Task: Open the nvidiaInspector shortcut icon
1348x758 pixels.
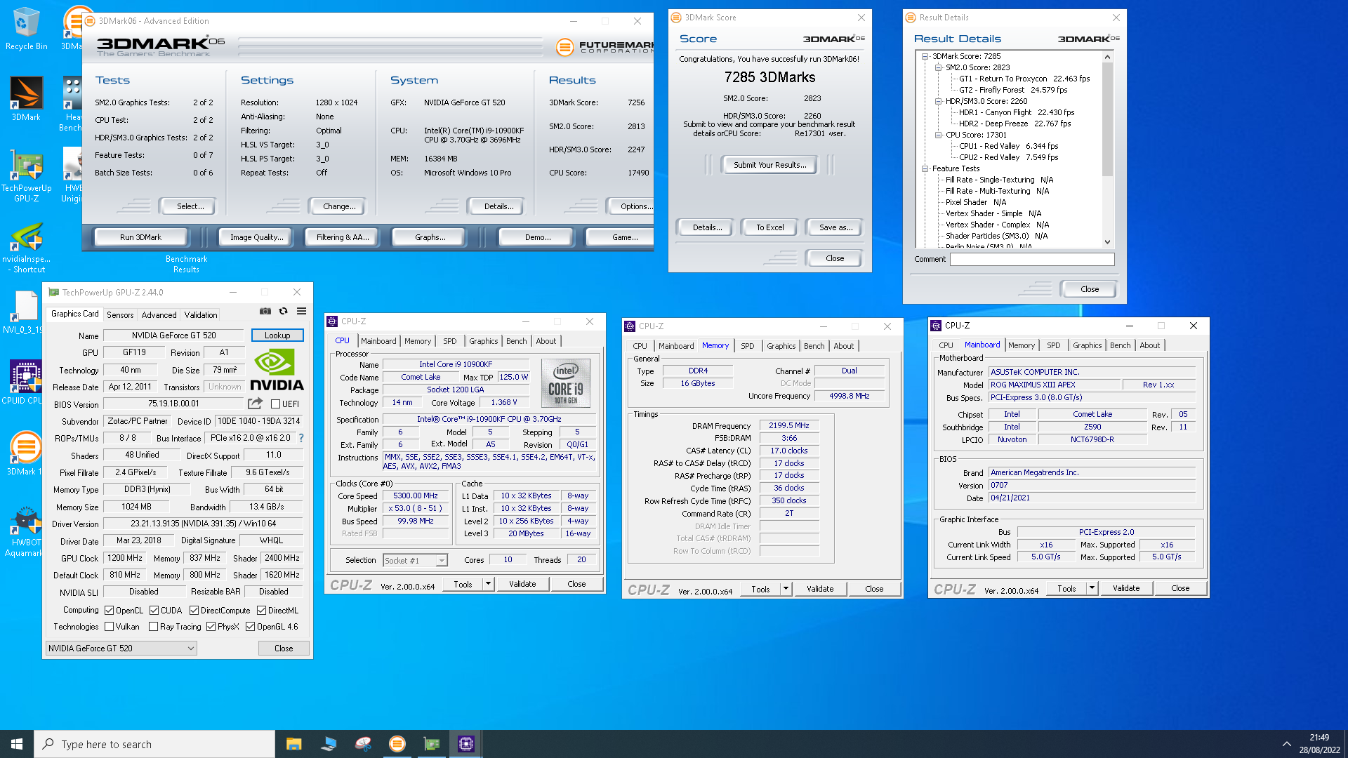Action: [27, 248]
